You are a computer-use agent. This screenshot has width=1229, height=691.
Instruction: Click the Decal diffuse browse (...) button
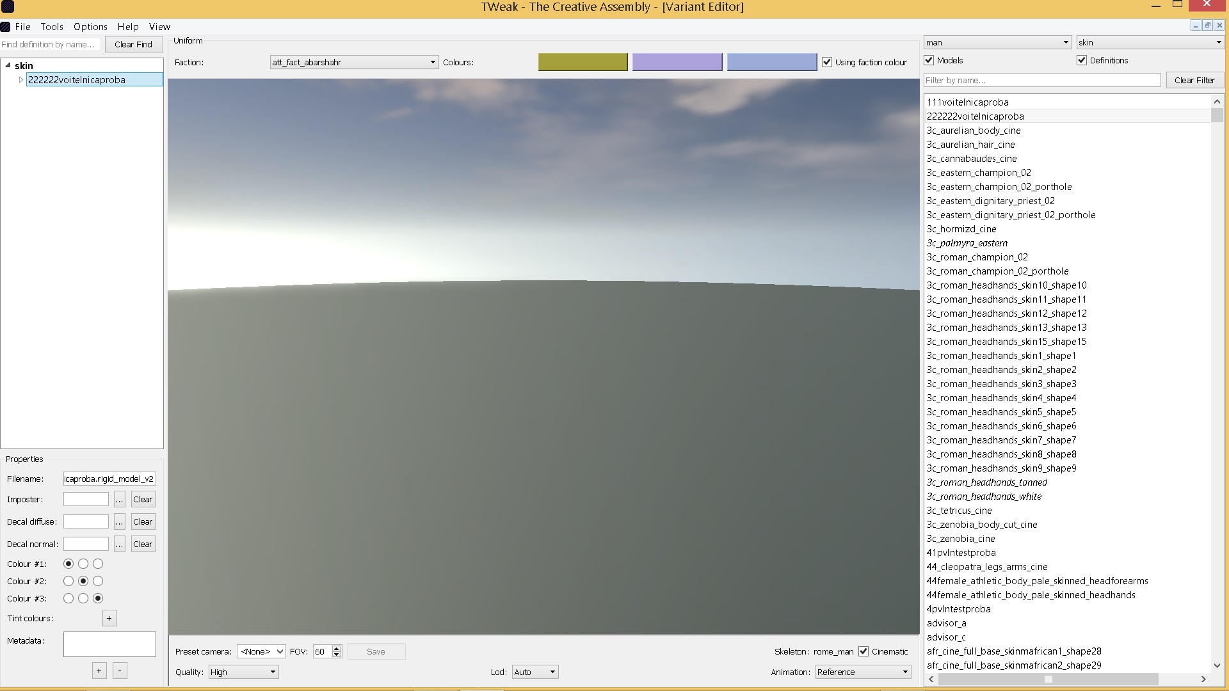point(120,522)
